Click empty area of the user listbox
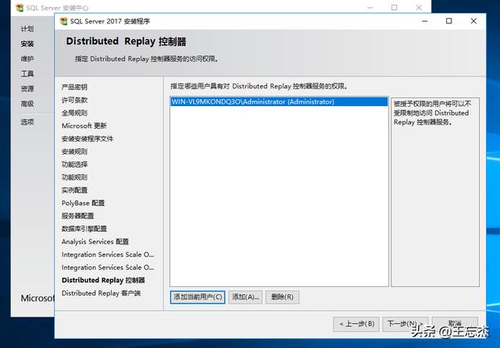Screen dimensions: 500x348 [279, 196]
